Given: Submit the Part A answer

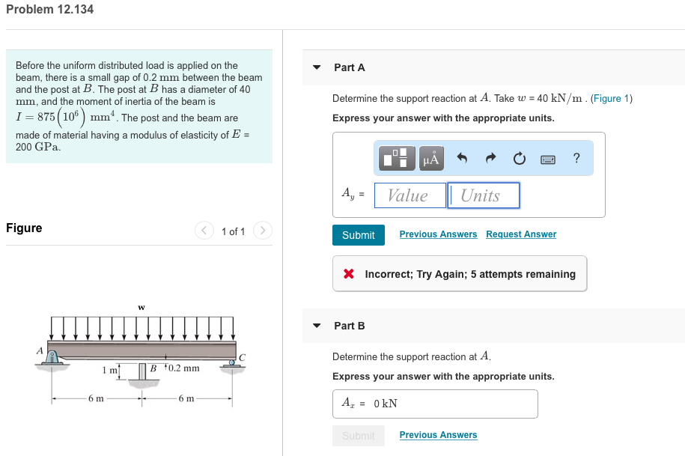Looking at the screenshot, I should click(x=358, y=234).
